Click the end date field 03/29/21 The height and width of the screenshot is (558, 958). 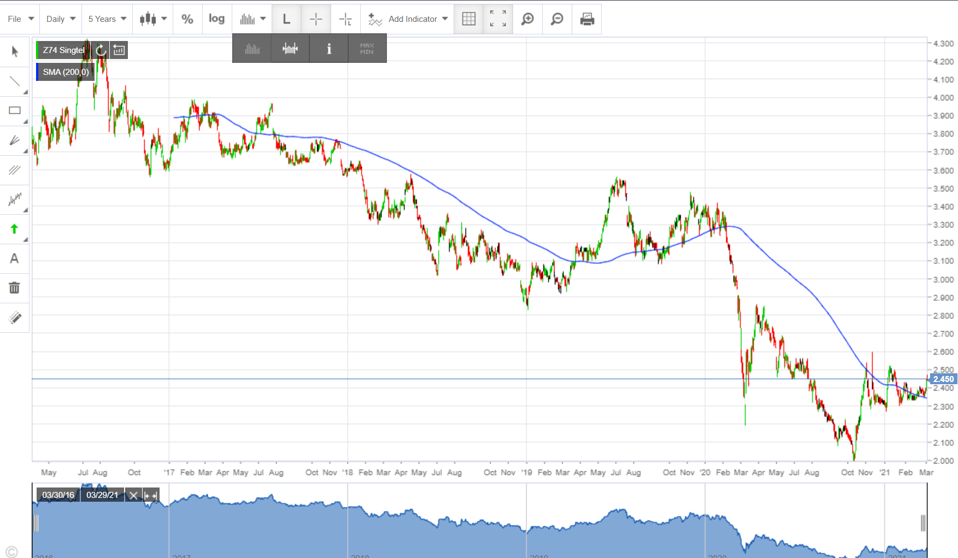point(102,495)
